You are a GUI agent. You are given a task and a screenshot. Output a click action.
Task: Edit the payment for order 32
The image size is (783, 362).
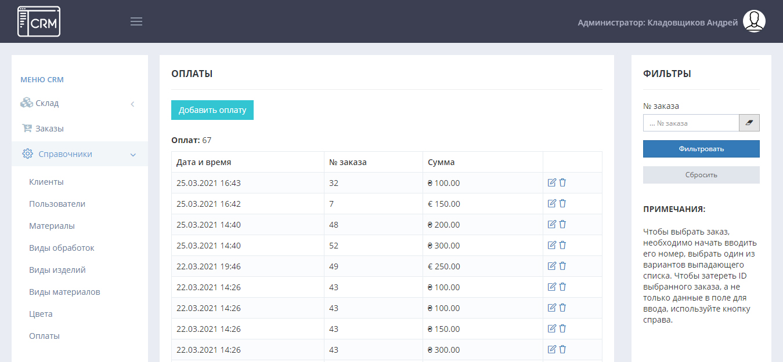pos(552,182)
